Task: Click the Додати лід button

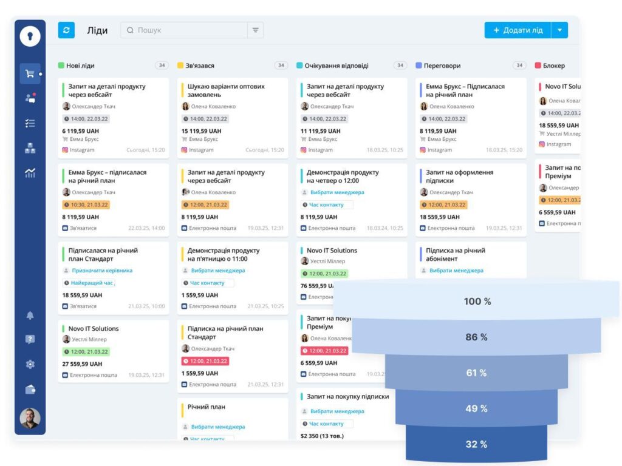Action: click(518, 30)
